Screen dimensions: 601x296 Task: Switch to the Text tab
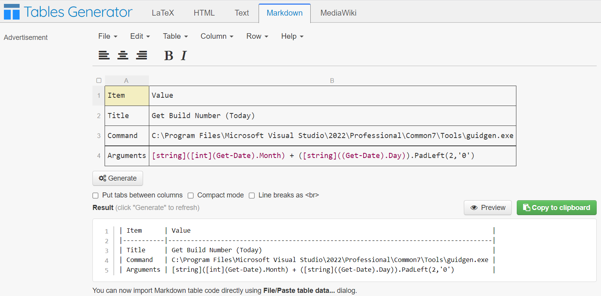pos(242,13)
